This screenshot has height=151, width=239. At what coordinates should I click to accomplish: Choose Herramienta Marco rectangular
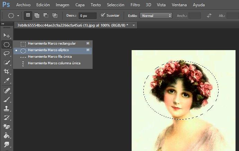point(53,44)
